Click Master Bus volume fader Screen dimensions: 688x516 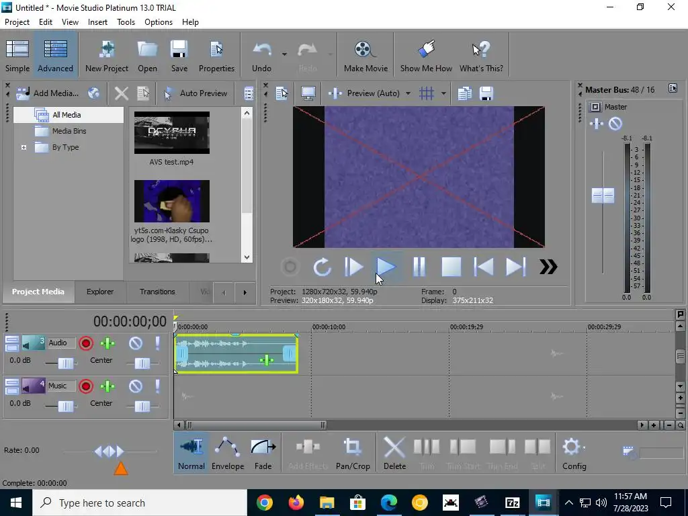click(x=603, y=196)
